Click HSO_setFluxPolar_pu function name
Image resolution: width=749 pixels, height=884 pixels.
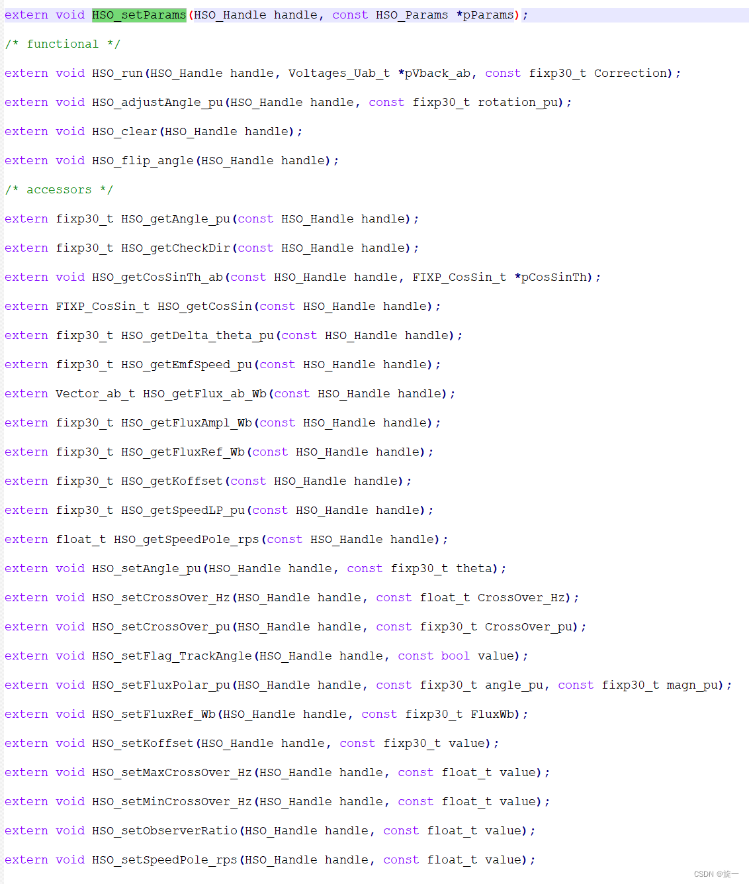point(161,685)
